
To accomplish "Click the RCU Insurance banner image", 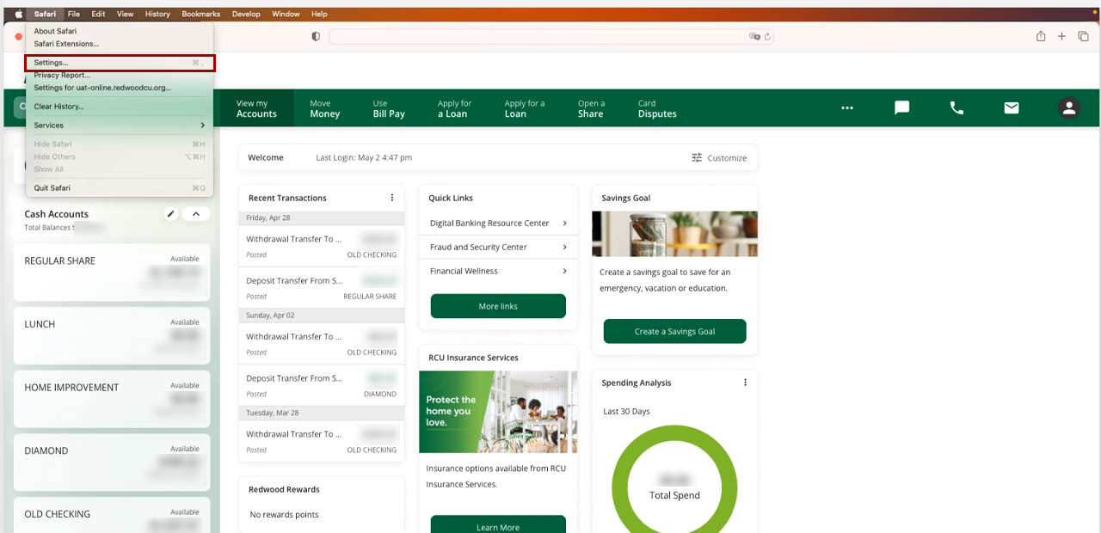I will click(x=498, y=412).
